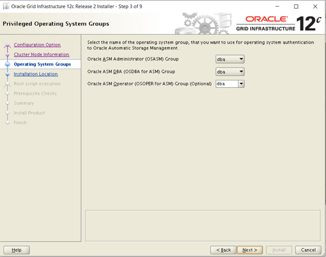Jump to the Installation Location step
Image resolution: width=326 pixels, height=257 pixels.
point(36,74)
